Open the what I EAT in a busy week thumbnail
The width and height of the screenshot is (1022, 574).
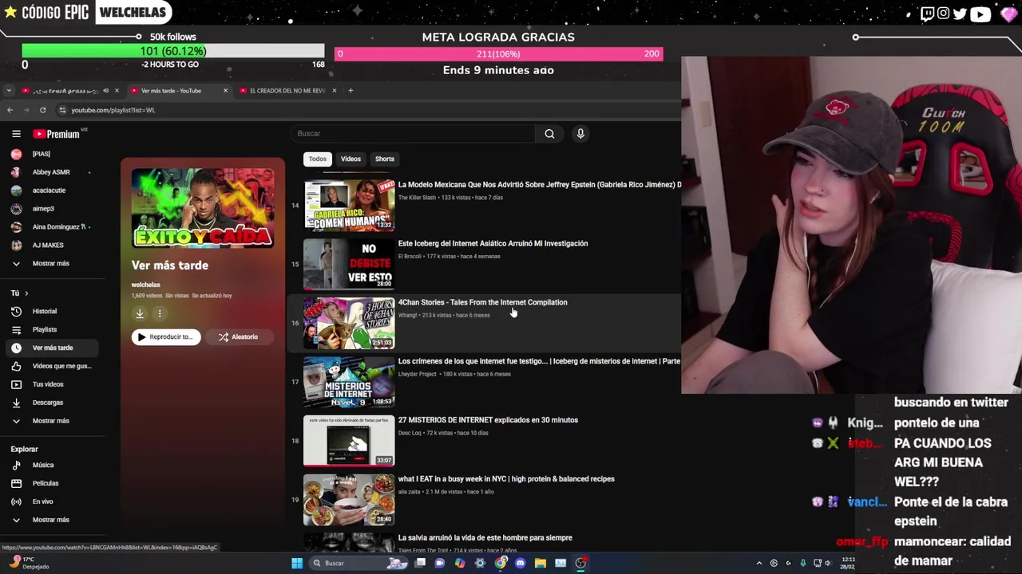(x=349, y=500)
